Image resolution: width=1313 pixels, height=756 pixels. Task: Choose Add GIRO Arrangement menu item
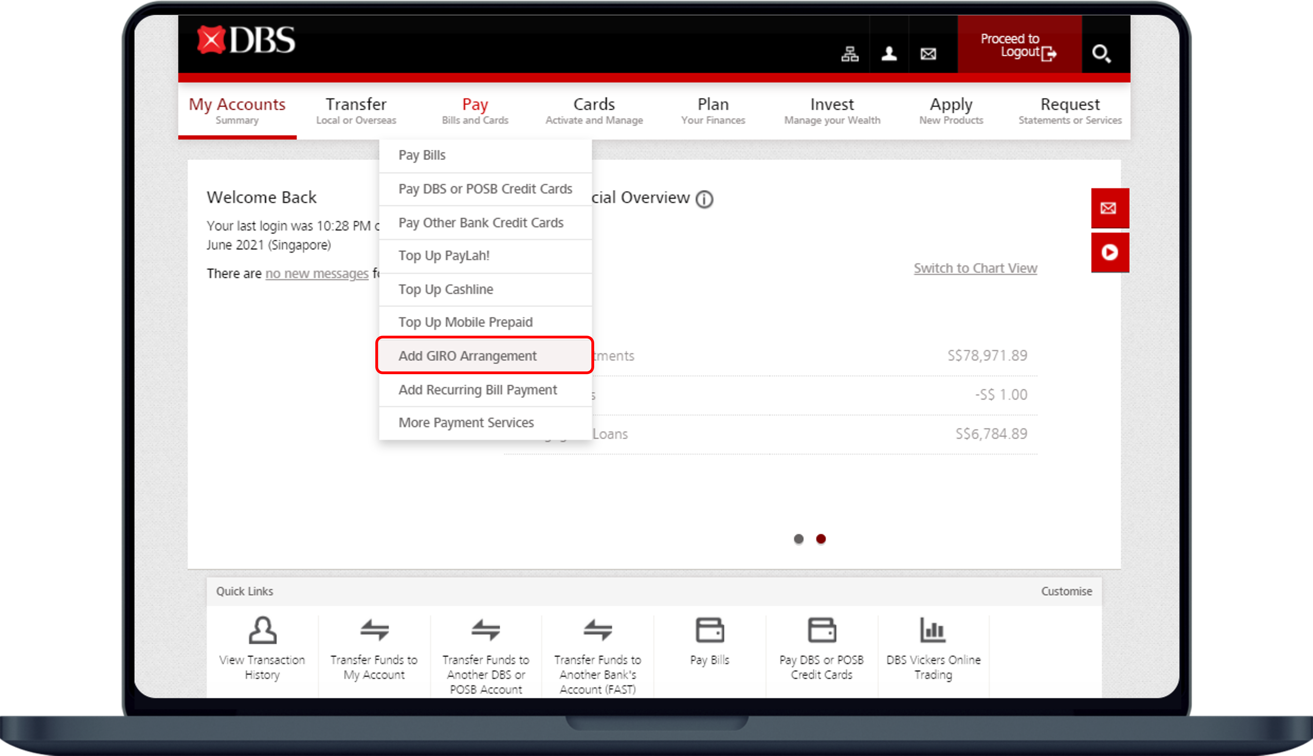[467, 356]
